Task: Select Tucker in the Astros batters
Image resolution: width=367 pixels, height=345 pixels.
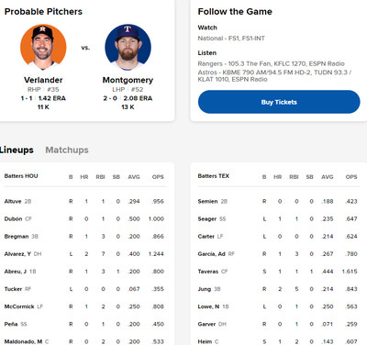Action: 13,289
